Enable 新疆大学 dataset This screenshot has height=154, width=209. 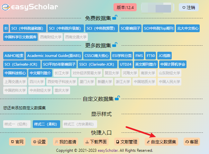[x=105, y=82]
